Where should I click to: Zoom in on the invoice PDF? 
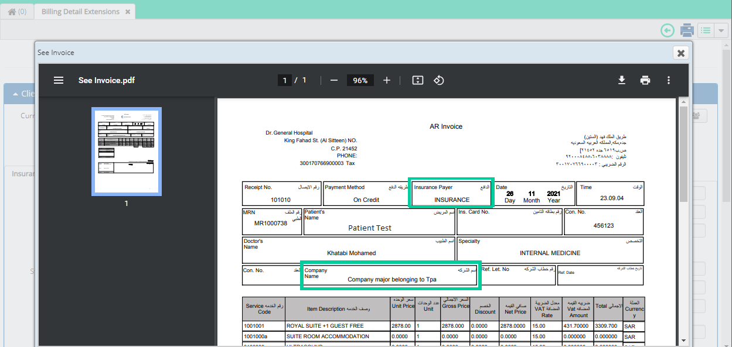click(386, 80)
